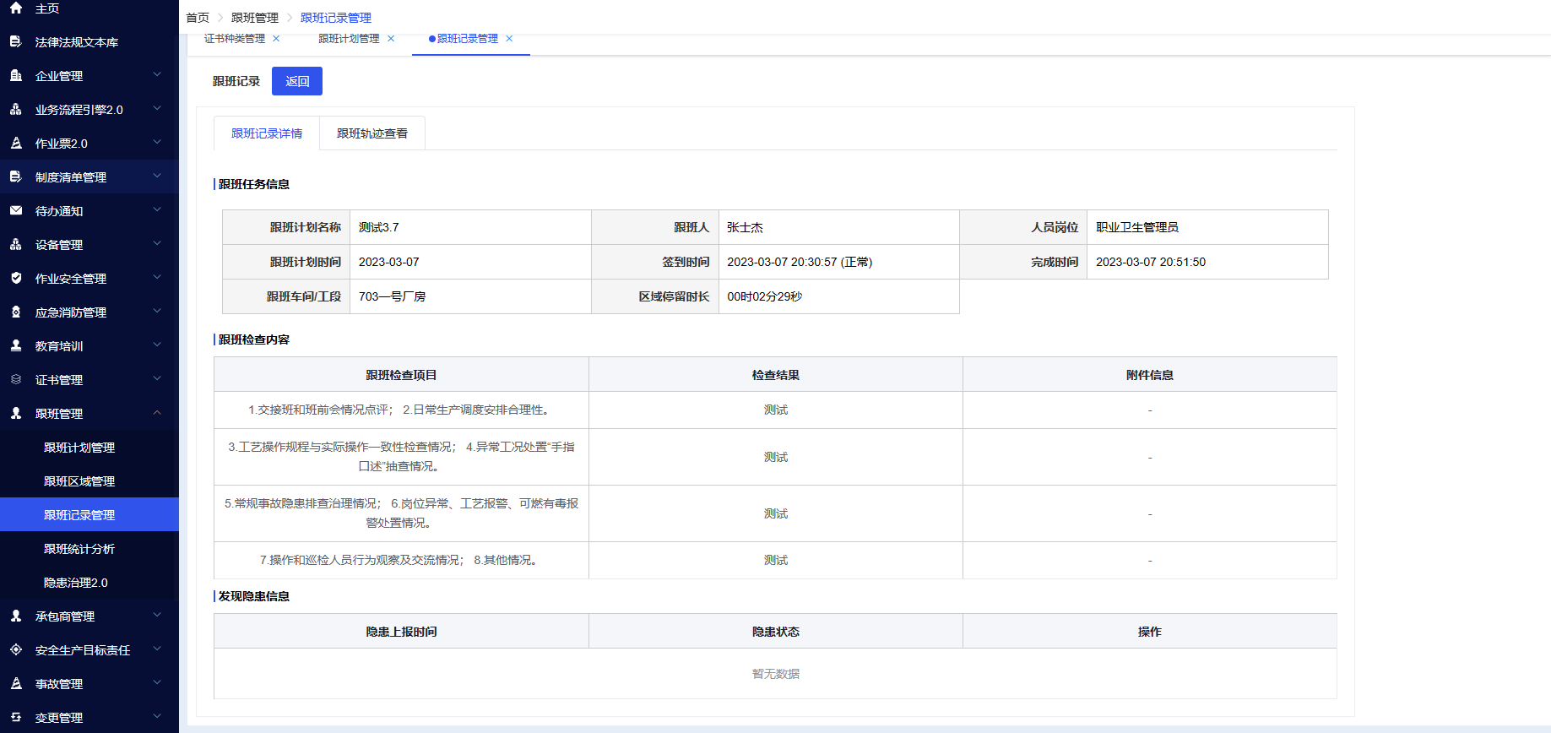The height and width of the screenshot is (733, 1551).
Task: Click the 企业管理 building icon
Action: pos(16,75)
